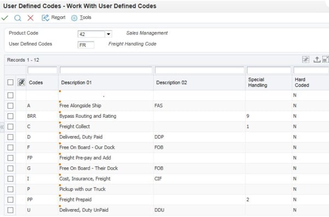The image size is (329, 217).
Task: Click the 'DDU' Description 02 cell
Action: (x=159, y=210)
